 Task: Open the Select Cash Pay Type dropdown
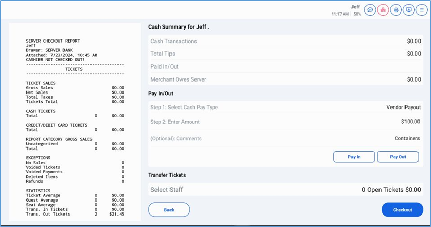(x=285, y=108)
